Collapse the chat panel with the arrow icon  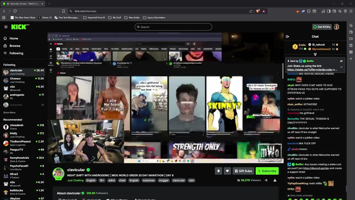coord(287,36)
